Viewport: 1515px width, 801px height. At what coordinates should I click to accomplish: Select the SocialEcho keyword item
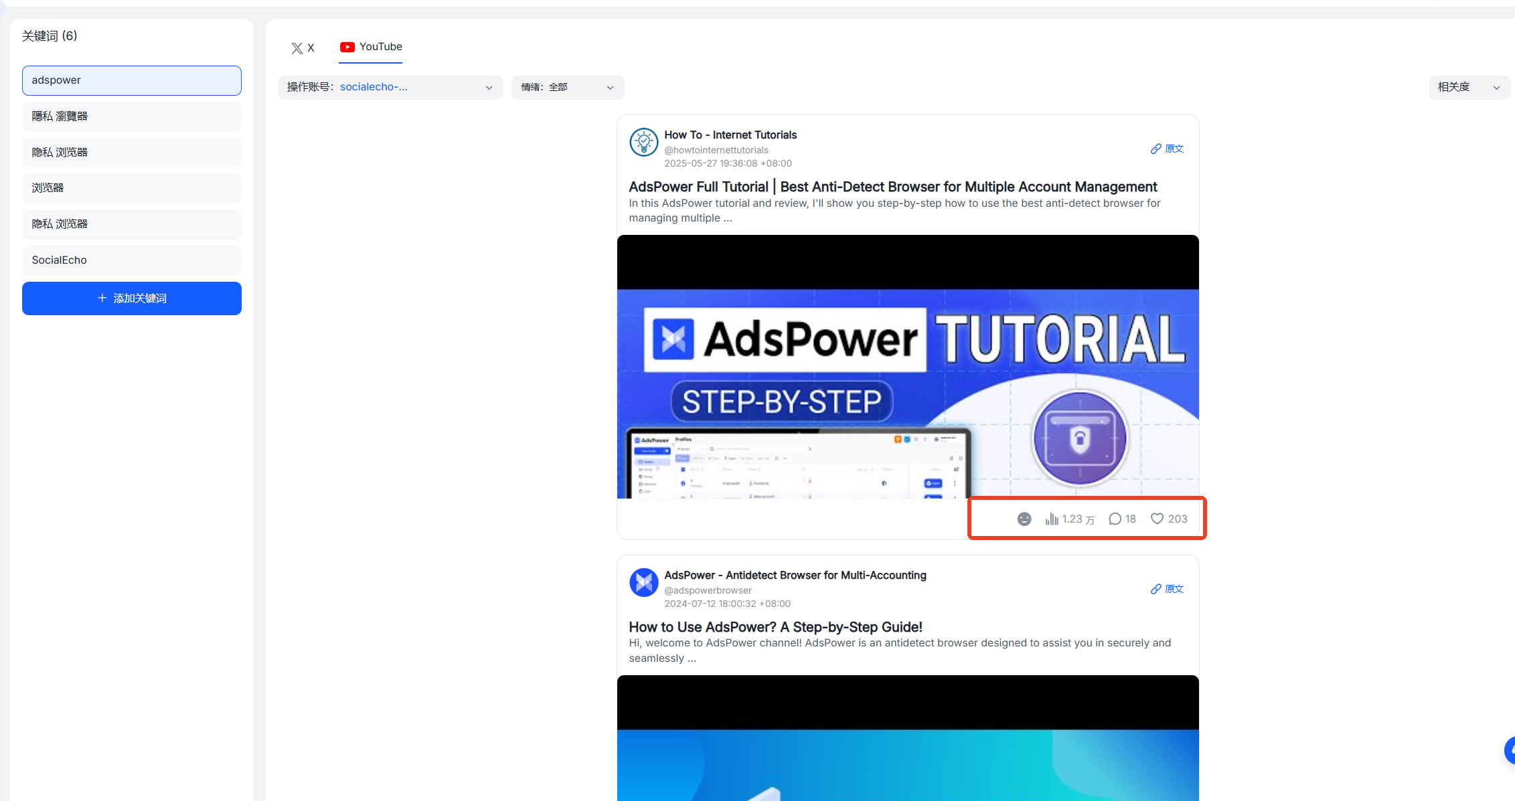coord(132,260)
